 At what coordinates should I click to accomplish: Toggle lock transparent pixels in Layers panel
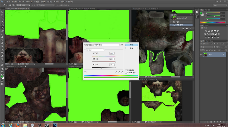(207, 50)
